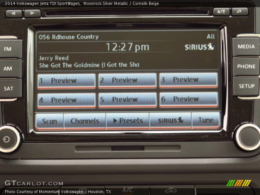
Task: Tap the 056 Rdhouse Country channel name
Action: coord(69,37)
